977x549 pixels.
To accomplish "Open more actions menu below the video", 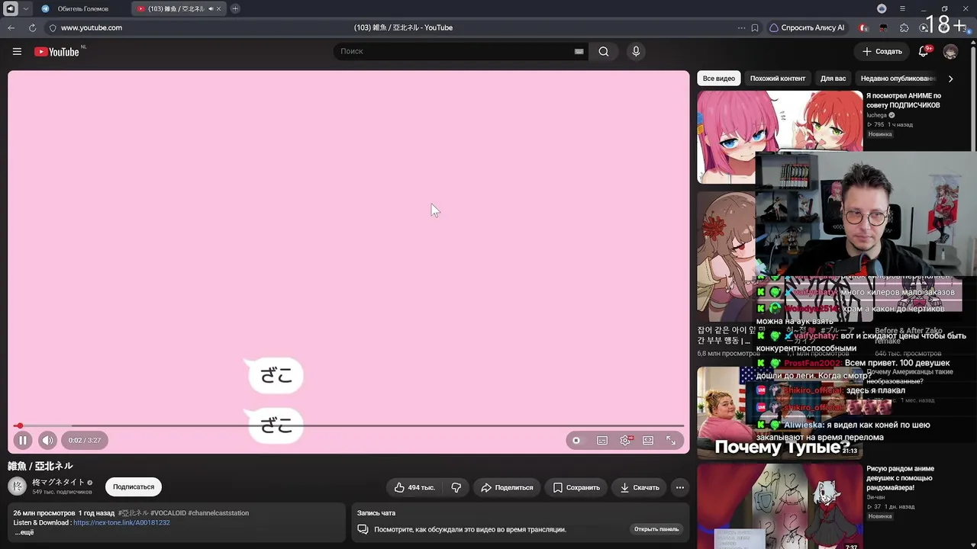I will click(x=680, y=487).
